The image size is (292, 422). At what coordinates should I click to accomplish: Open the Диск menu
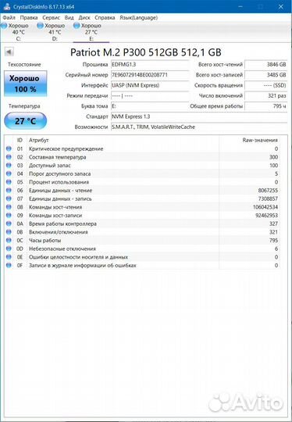point(84,18)
